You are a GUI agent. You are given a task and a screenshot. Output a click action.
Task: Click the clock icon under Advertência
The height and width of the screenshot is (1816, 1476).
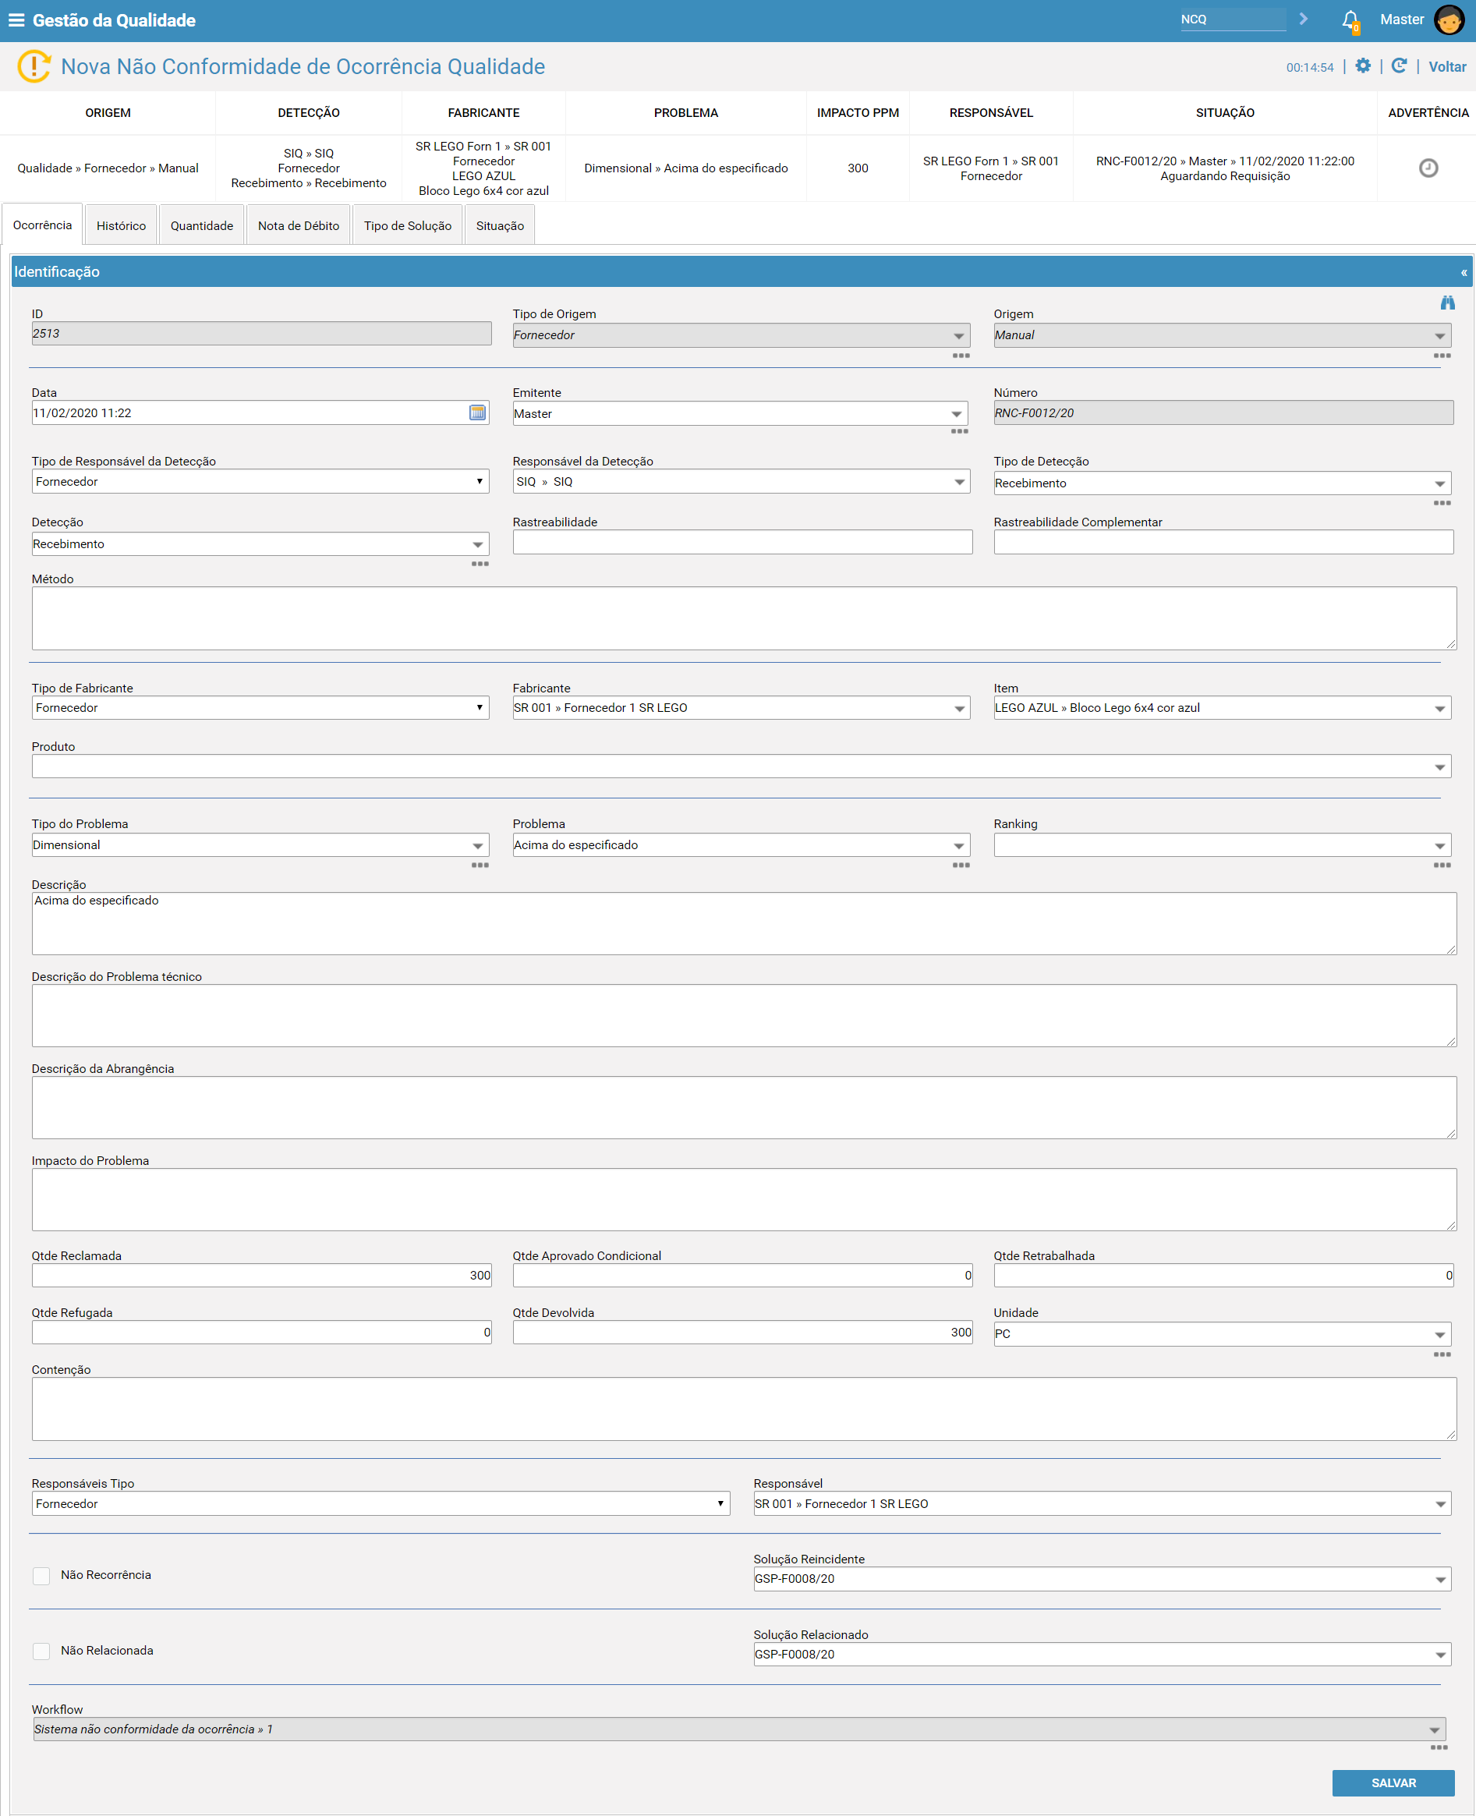1428,168
